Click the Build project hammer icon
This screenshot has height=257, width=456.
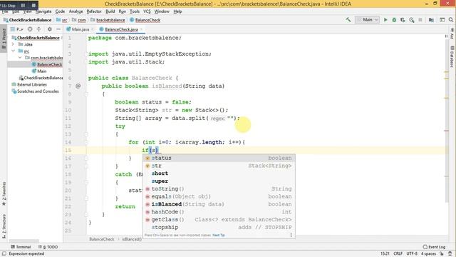tap(348, 20)
